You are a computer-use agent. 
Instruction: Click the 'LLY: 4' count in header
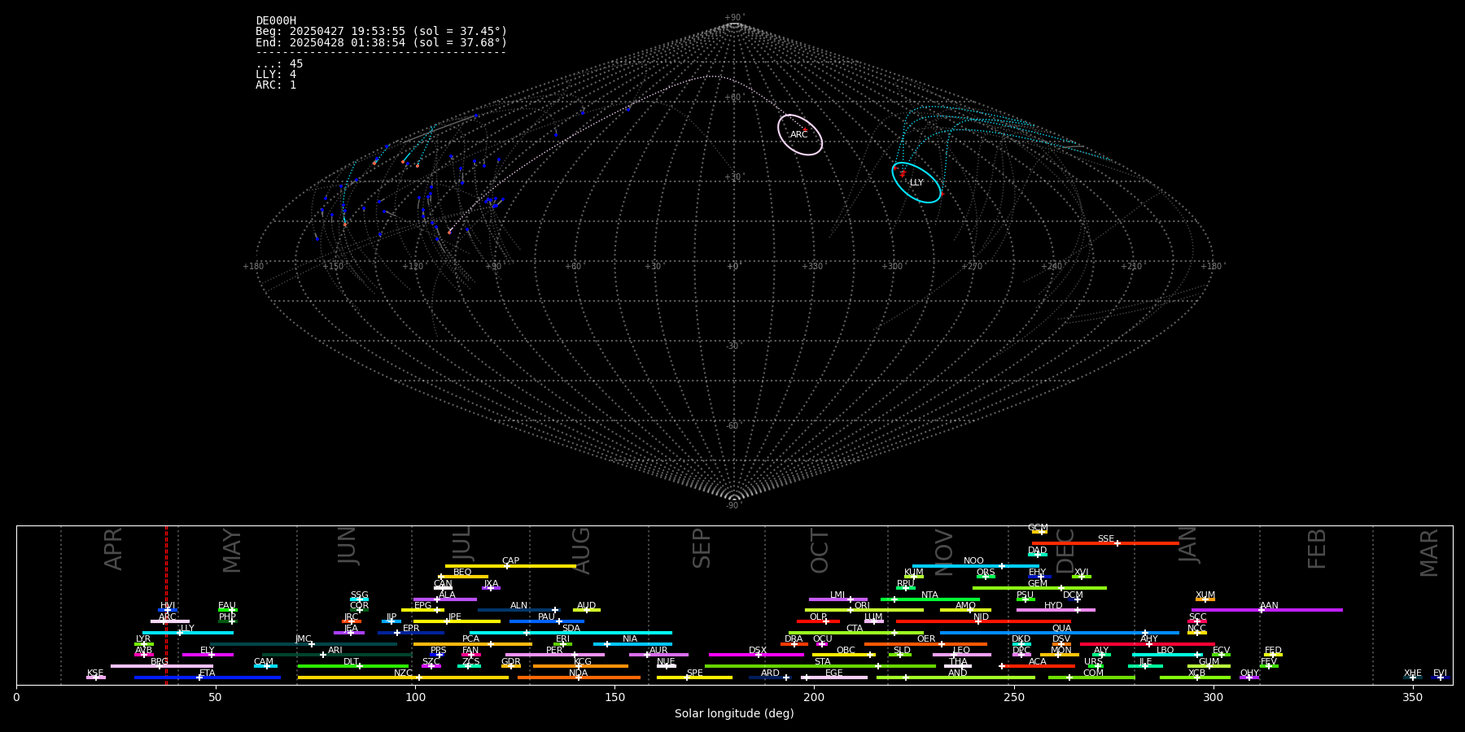click(276, 74)
